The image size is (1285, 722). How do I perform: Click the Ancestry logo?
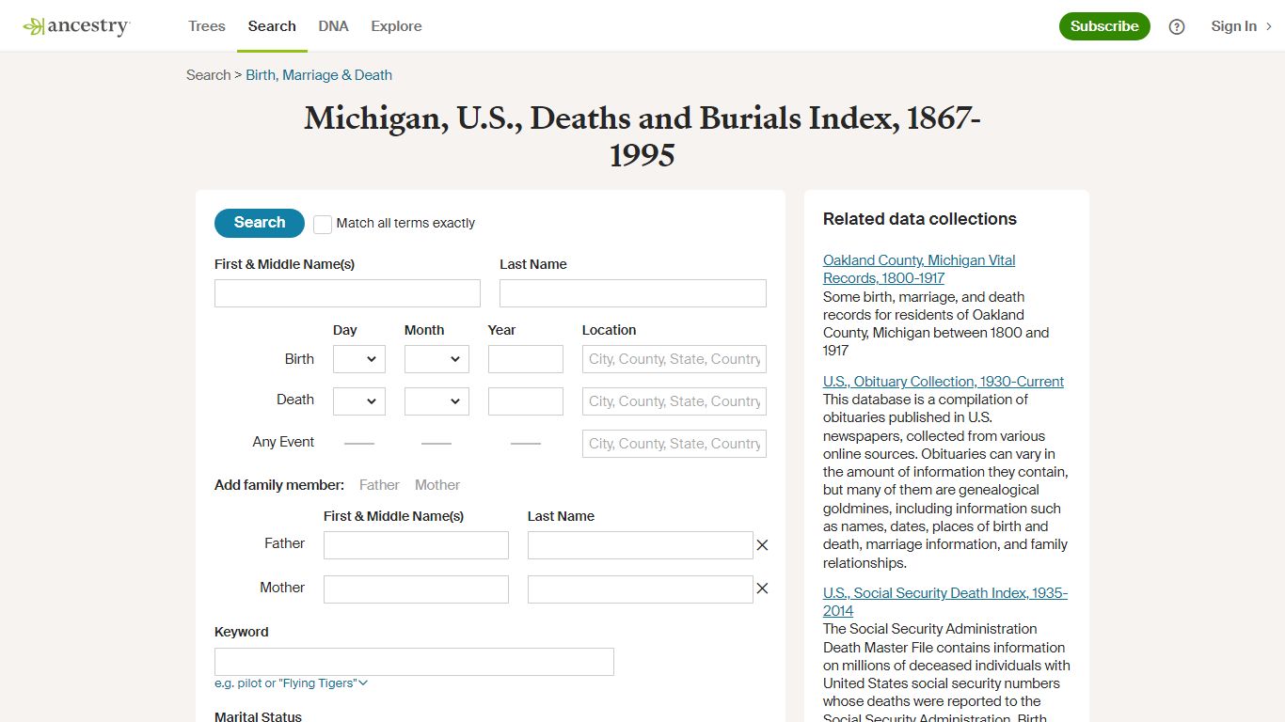[76, 26]
